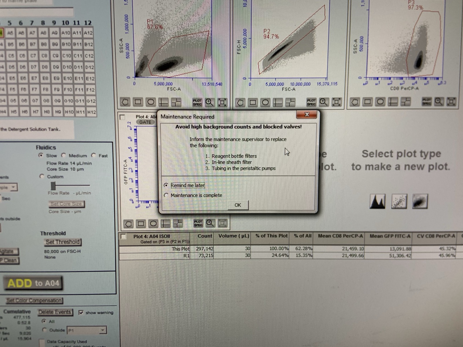Screen dimensions: 463x347
Task: Select Medium fluidics speed
Action: 63,155
